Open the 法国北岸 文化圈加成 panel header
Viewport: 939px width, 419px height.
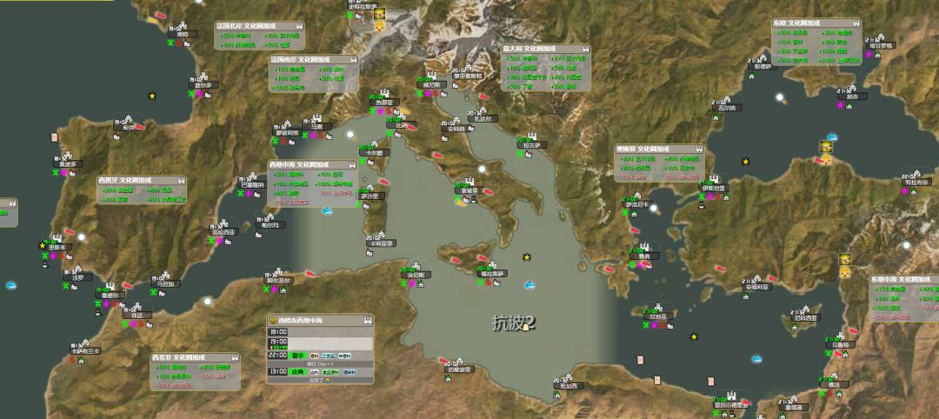click(x=261, y=26)
